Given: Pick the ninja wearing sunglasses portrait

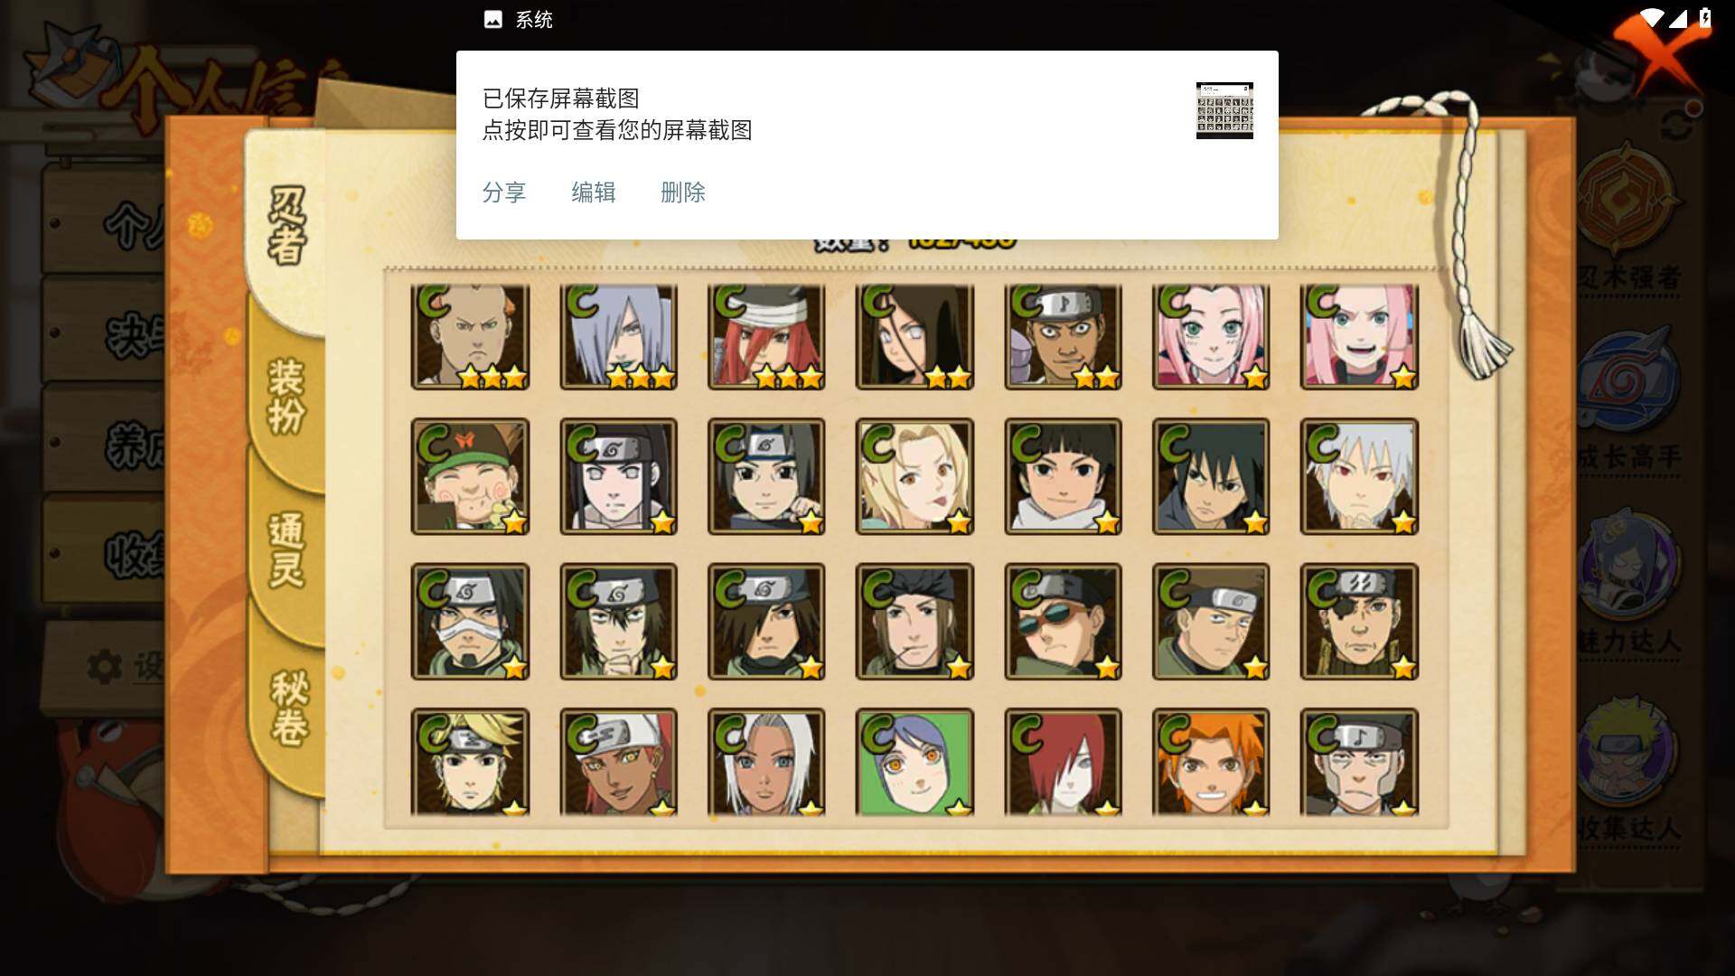Looking at the screenshot, I should [1063, 622].
